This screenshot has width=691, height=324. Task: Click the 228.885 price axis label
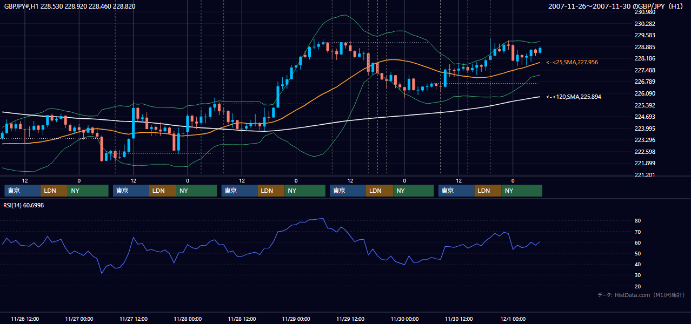645,47
